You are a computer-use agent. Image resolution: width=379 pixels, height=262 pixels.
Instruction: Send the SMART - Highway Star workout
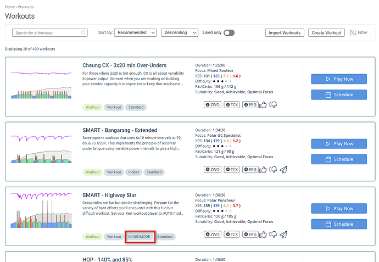click(283, 234)
